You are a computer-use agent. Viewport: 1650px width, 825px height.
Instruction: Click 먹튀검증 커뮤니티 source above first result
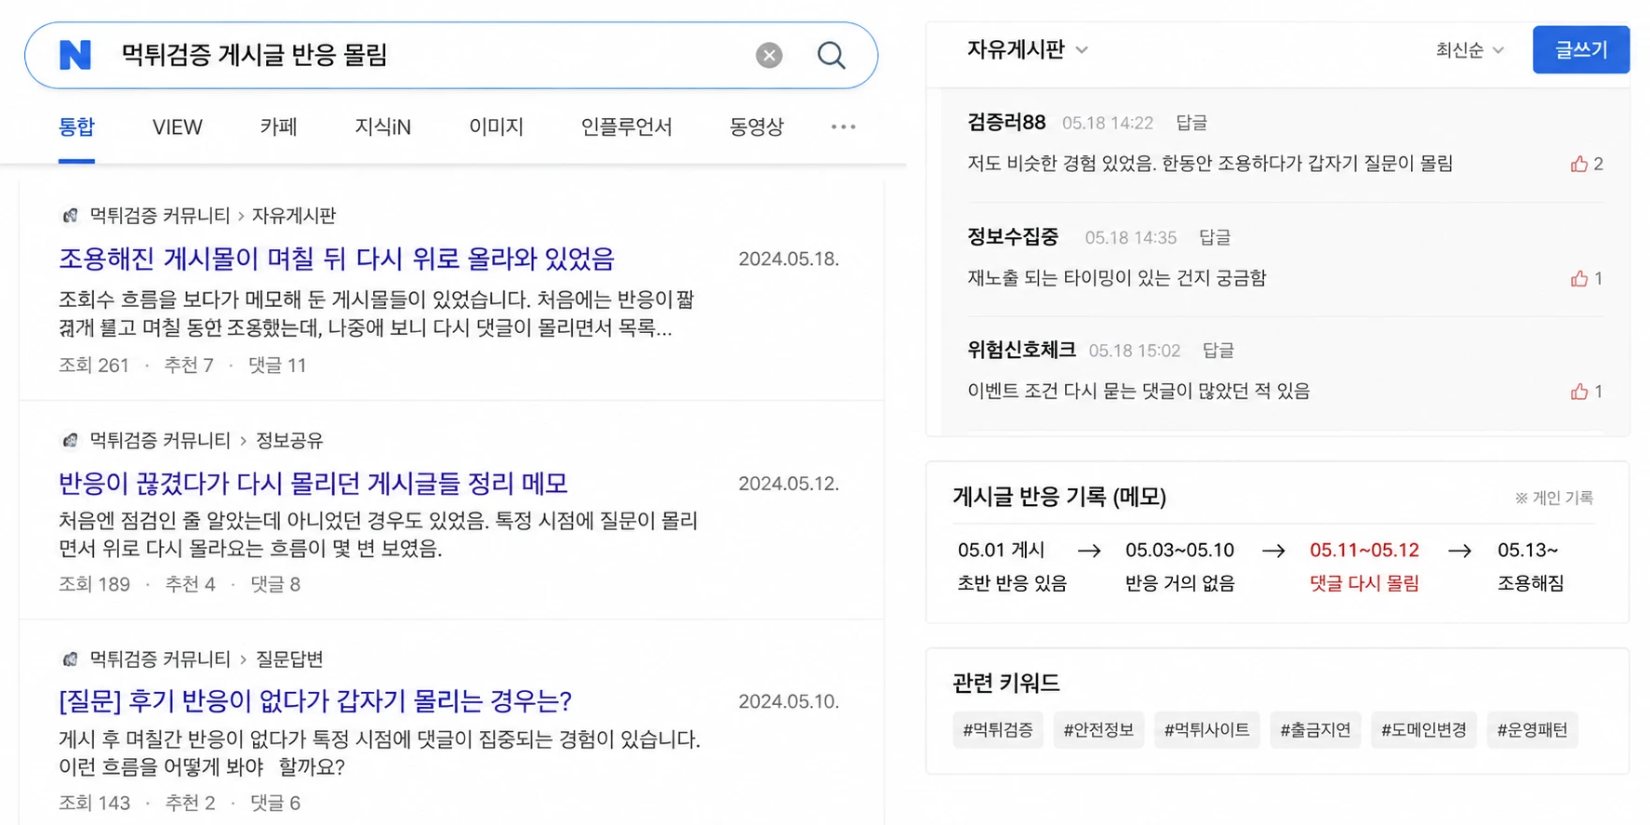[x=159, y=216]
